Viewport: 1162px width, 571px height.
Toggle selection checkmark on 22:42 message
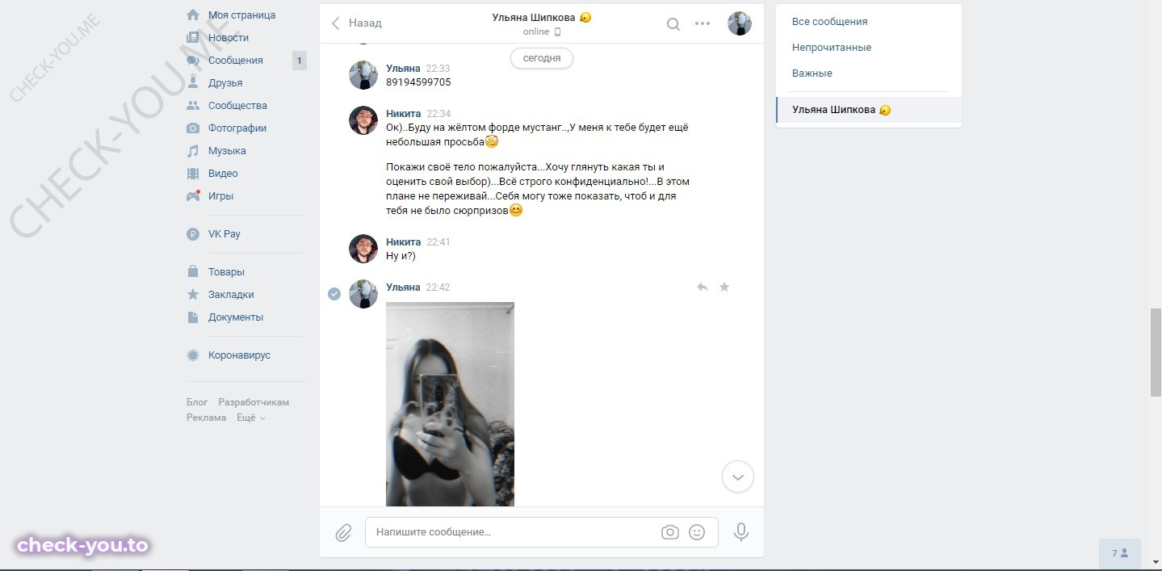(334, 294)
